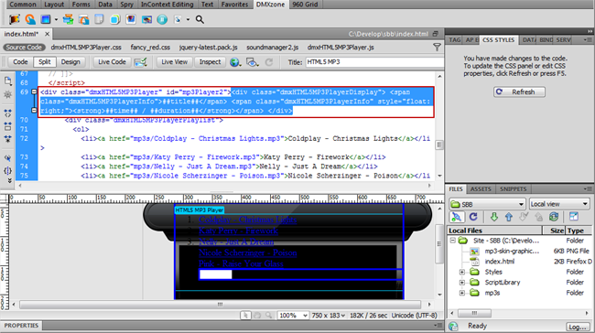Viewport: 595px width, 333px height.
Task: Expand the Styles folder
Action: 461,272
